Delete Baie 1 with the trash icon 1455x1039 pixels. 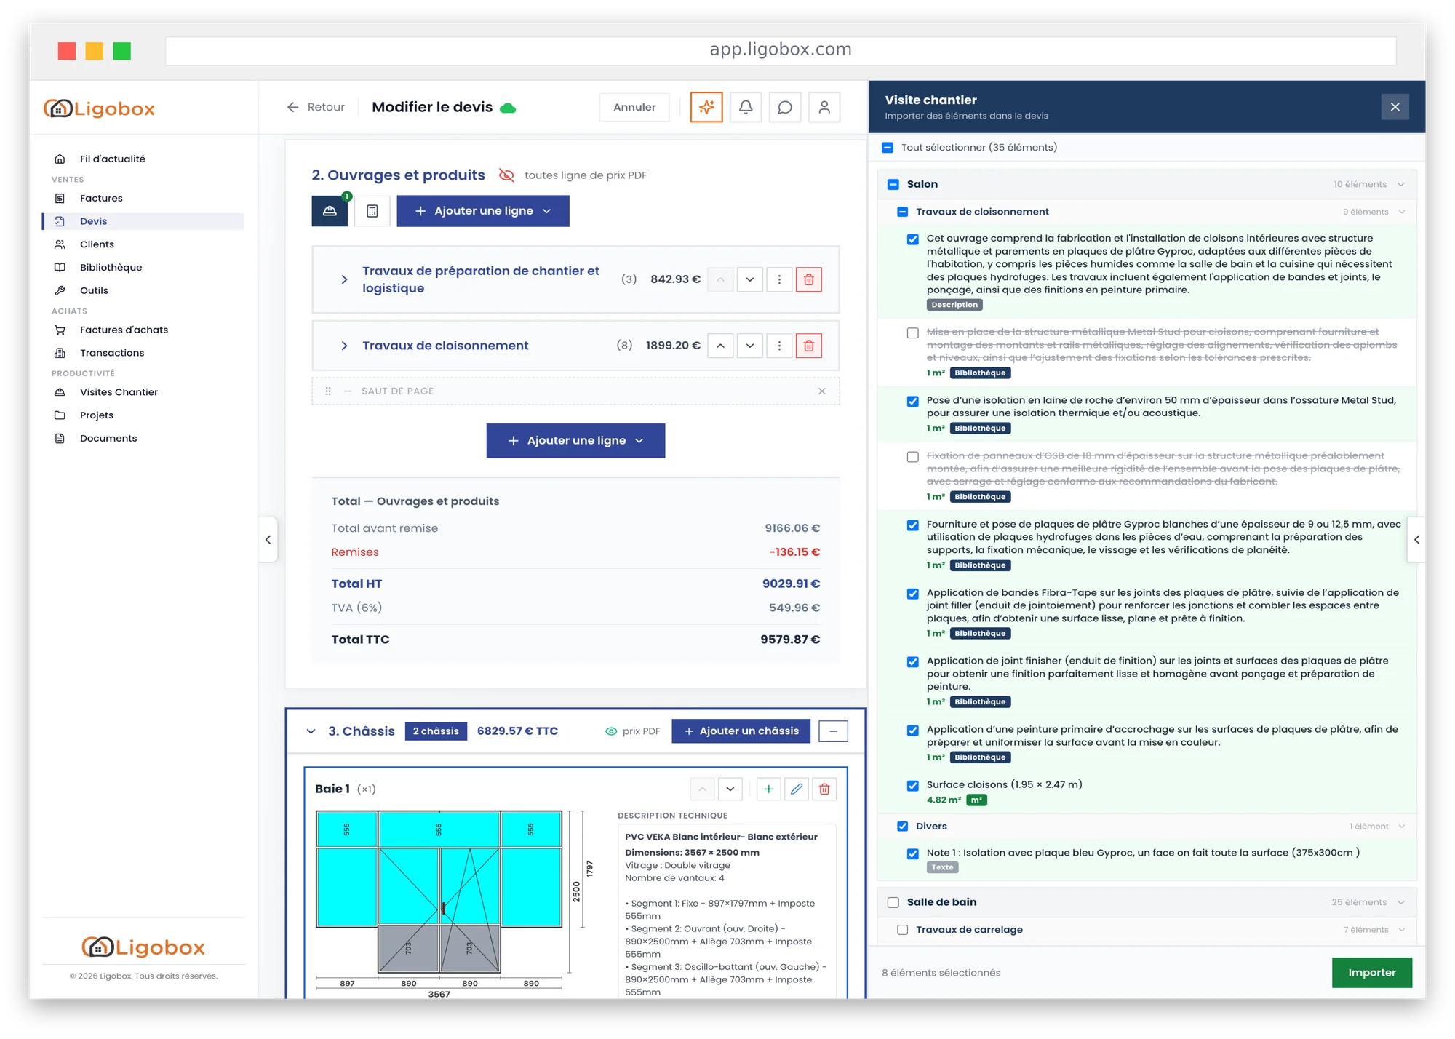(x=824, y=789)
